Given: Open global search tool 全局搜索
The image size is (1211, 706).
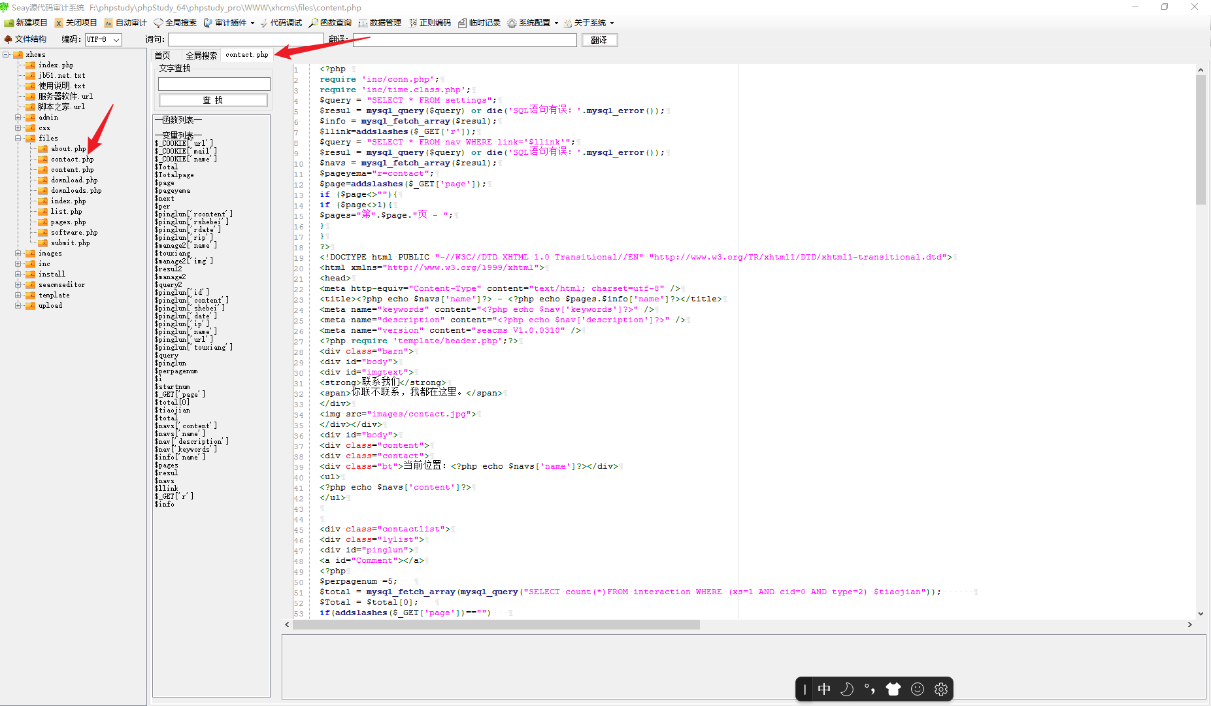Looking at the screenshot, I should click(x=180, y=22).
